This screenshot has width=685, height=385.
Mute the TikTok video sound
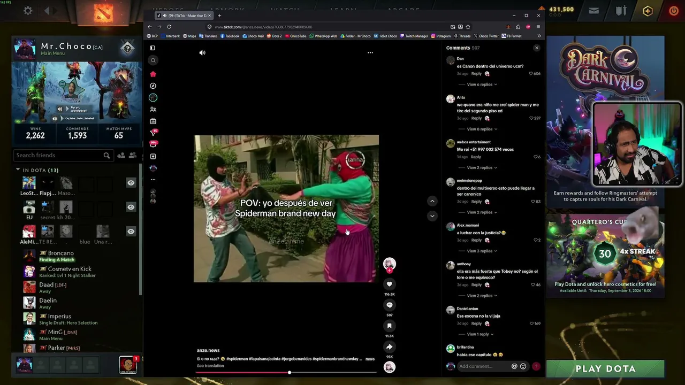[x=202, y=52]
